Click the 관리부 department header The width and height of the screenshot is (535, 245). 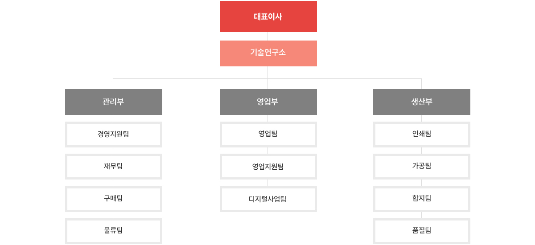click(114, 102)
